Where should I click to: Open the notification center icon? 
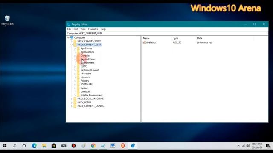pyautogui.click(x=268, y=146)
